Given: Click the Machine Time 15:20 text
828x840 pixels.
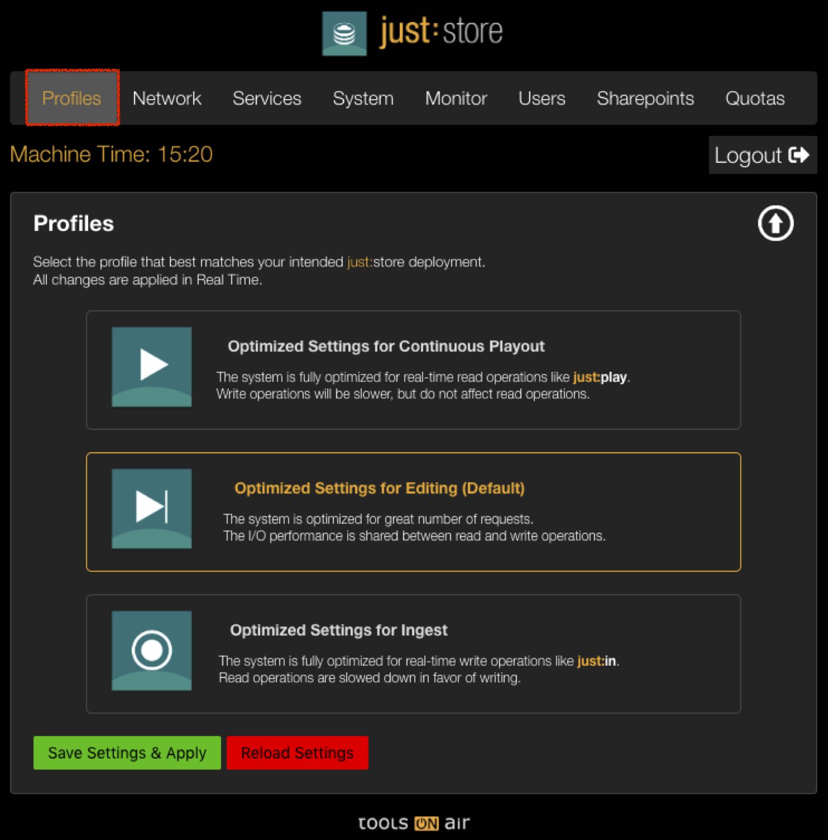Looking at the screenshot, I should 111,154.
